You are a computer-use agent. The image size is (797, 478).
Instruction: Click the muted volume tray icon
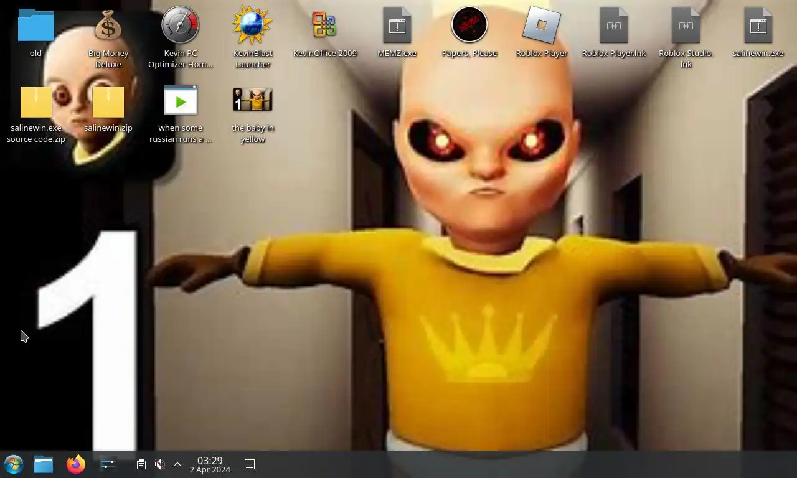click(159, 464)
